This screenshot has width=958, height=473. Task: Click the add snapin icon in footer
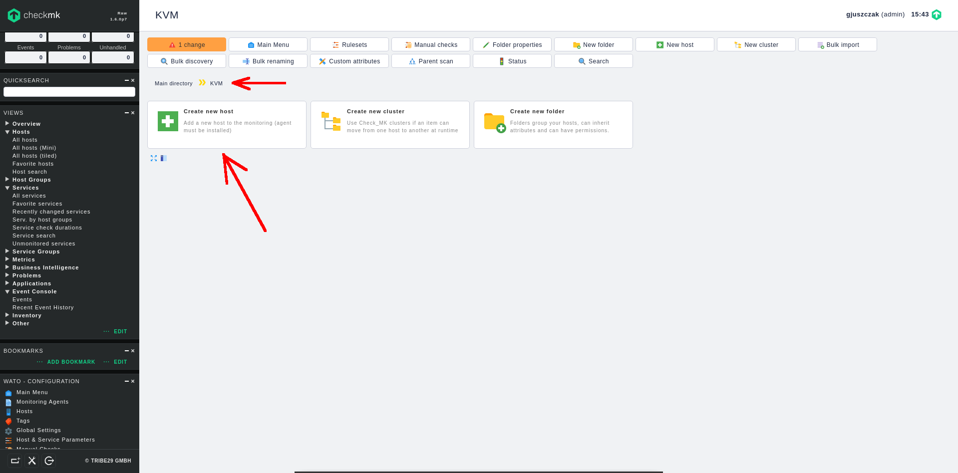pos(15,461)
